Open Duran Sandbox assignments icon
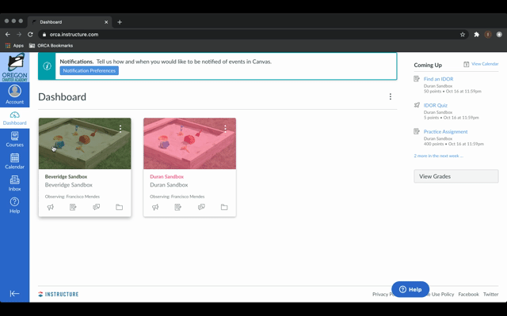Image resolution: width=507 pixels, height=316 pixels. click(177, 207)
